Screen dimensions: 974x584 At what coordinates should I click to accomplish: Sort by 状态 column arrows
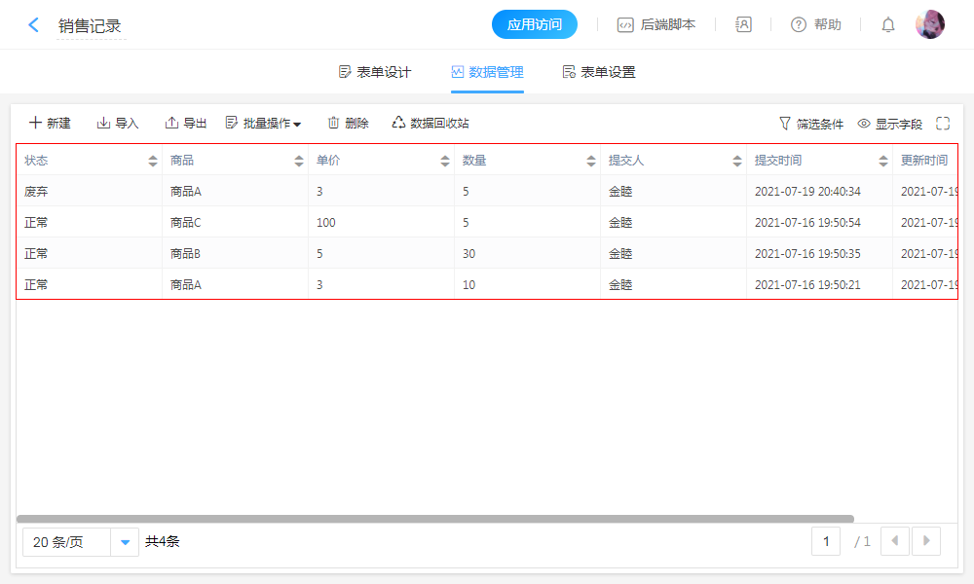click(153, 161)
